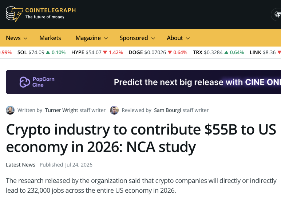This screenshot has height=200, width=281.
Task: Open the Turner Wright author link
Action: coord(62,110)
